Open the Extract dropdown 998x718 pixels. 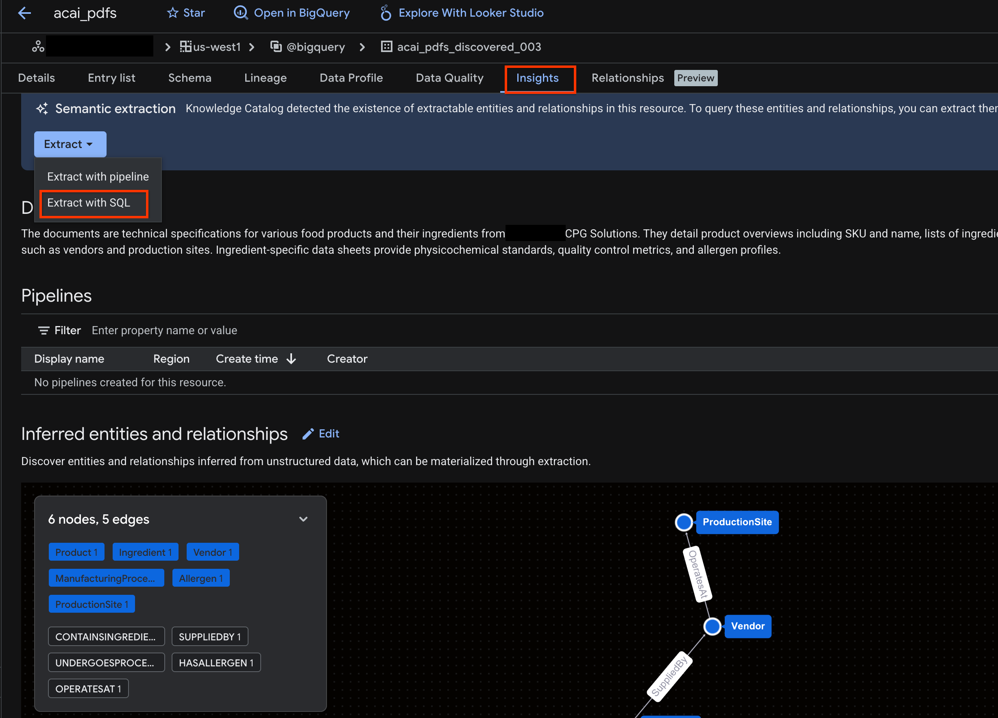pyautogui.click(x=70, y=144)
